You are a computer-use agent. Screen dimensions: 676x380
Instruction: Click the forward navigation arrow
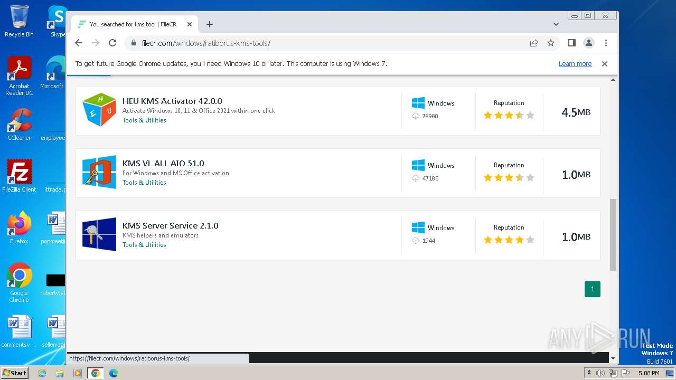click(96, 43)
